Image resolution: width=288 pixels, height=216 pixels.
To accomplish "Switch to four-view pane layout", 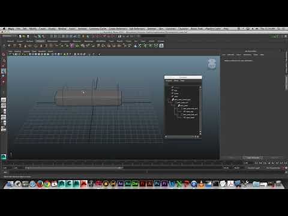I will (x=4, y=106).
